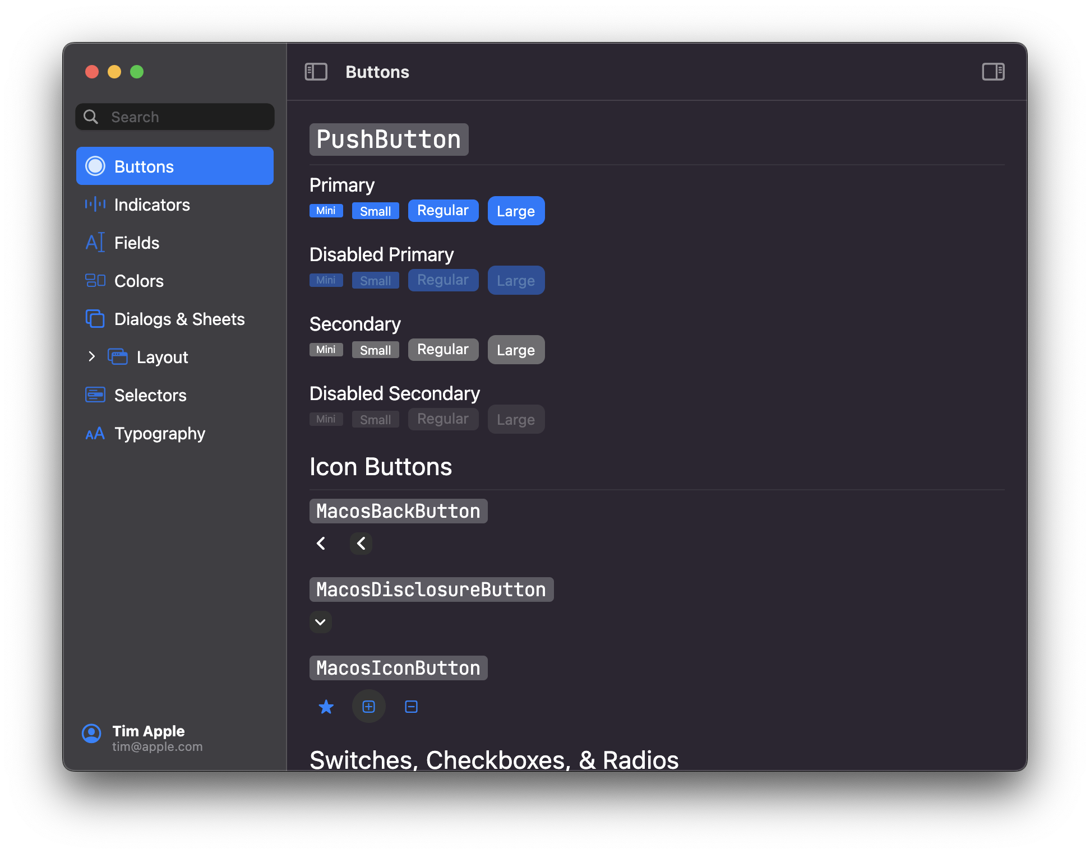Select Typography in the sidebar
1090x854 pixels.
[159, 433]
